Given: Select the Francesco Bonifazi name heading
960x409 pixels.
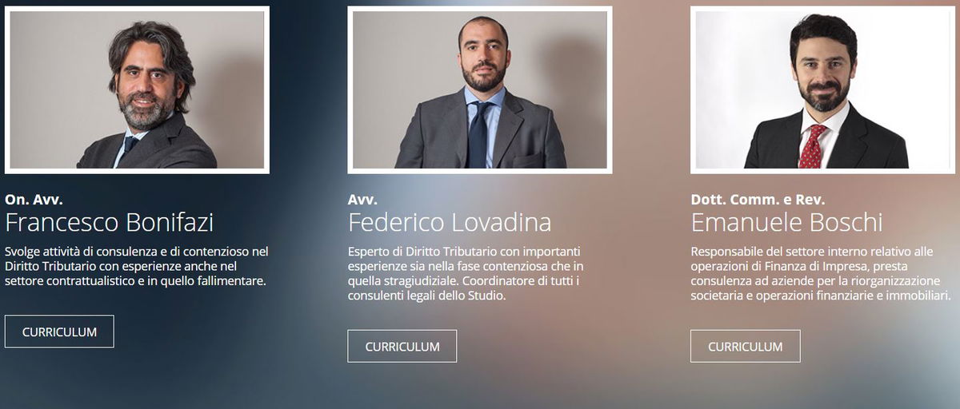Looking at the screenshot, I should pyautogui.click(x=109, y=222).
